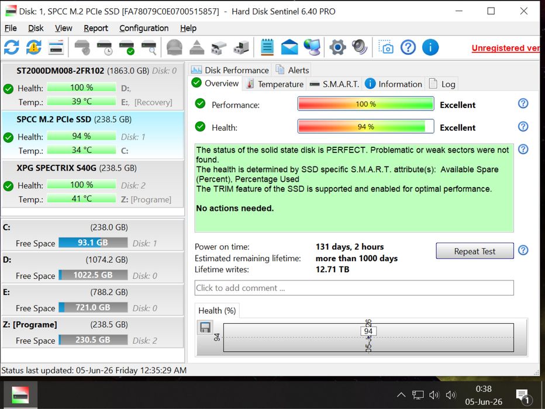Select the E: partition entry

tap(93, 300)
